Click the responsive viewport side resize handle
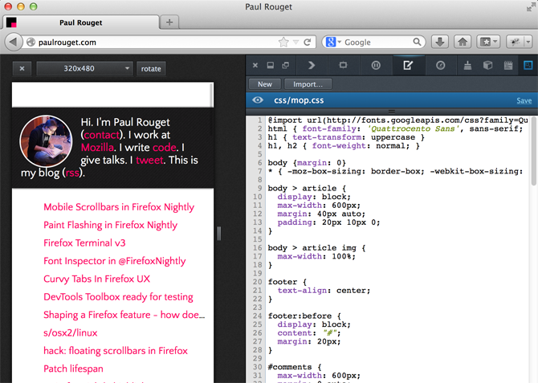This screenshot has height=383, width=538. click(x=219, y=234)
